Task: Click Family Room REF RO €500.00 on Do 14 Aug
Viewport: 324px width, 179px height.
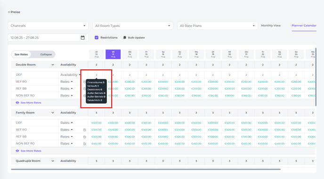Action: (x=130, y=130)
